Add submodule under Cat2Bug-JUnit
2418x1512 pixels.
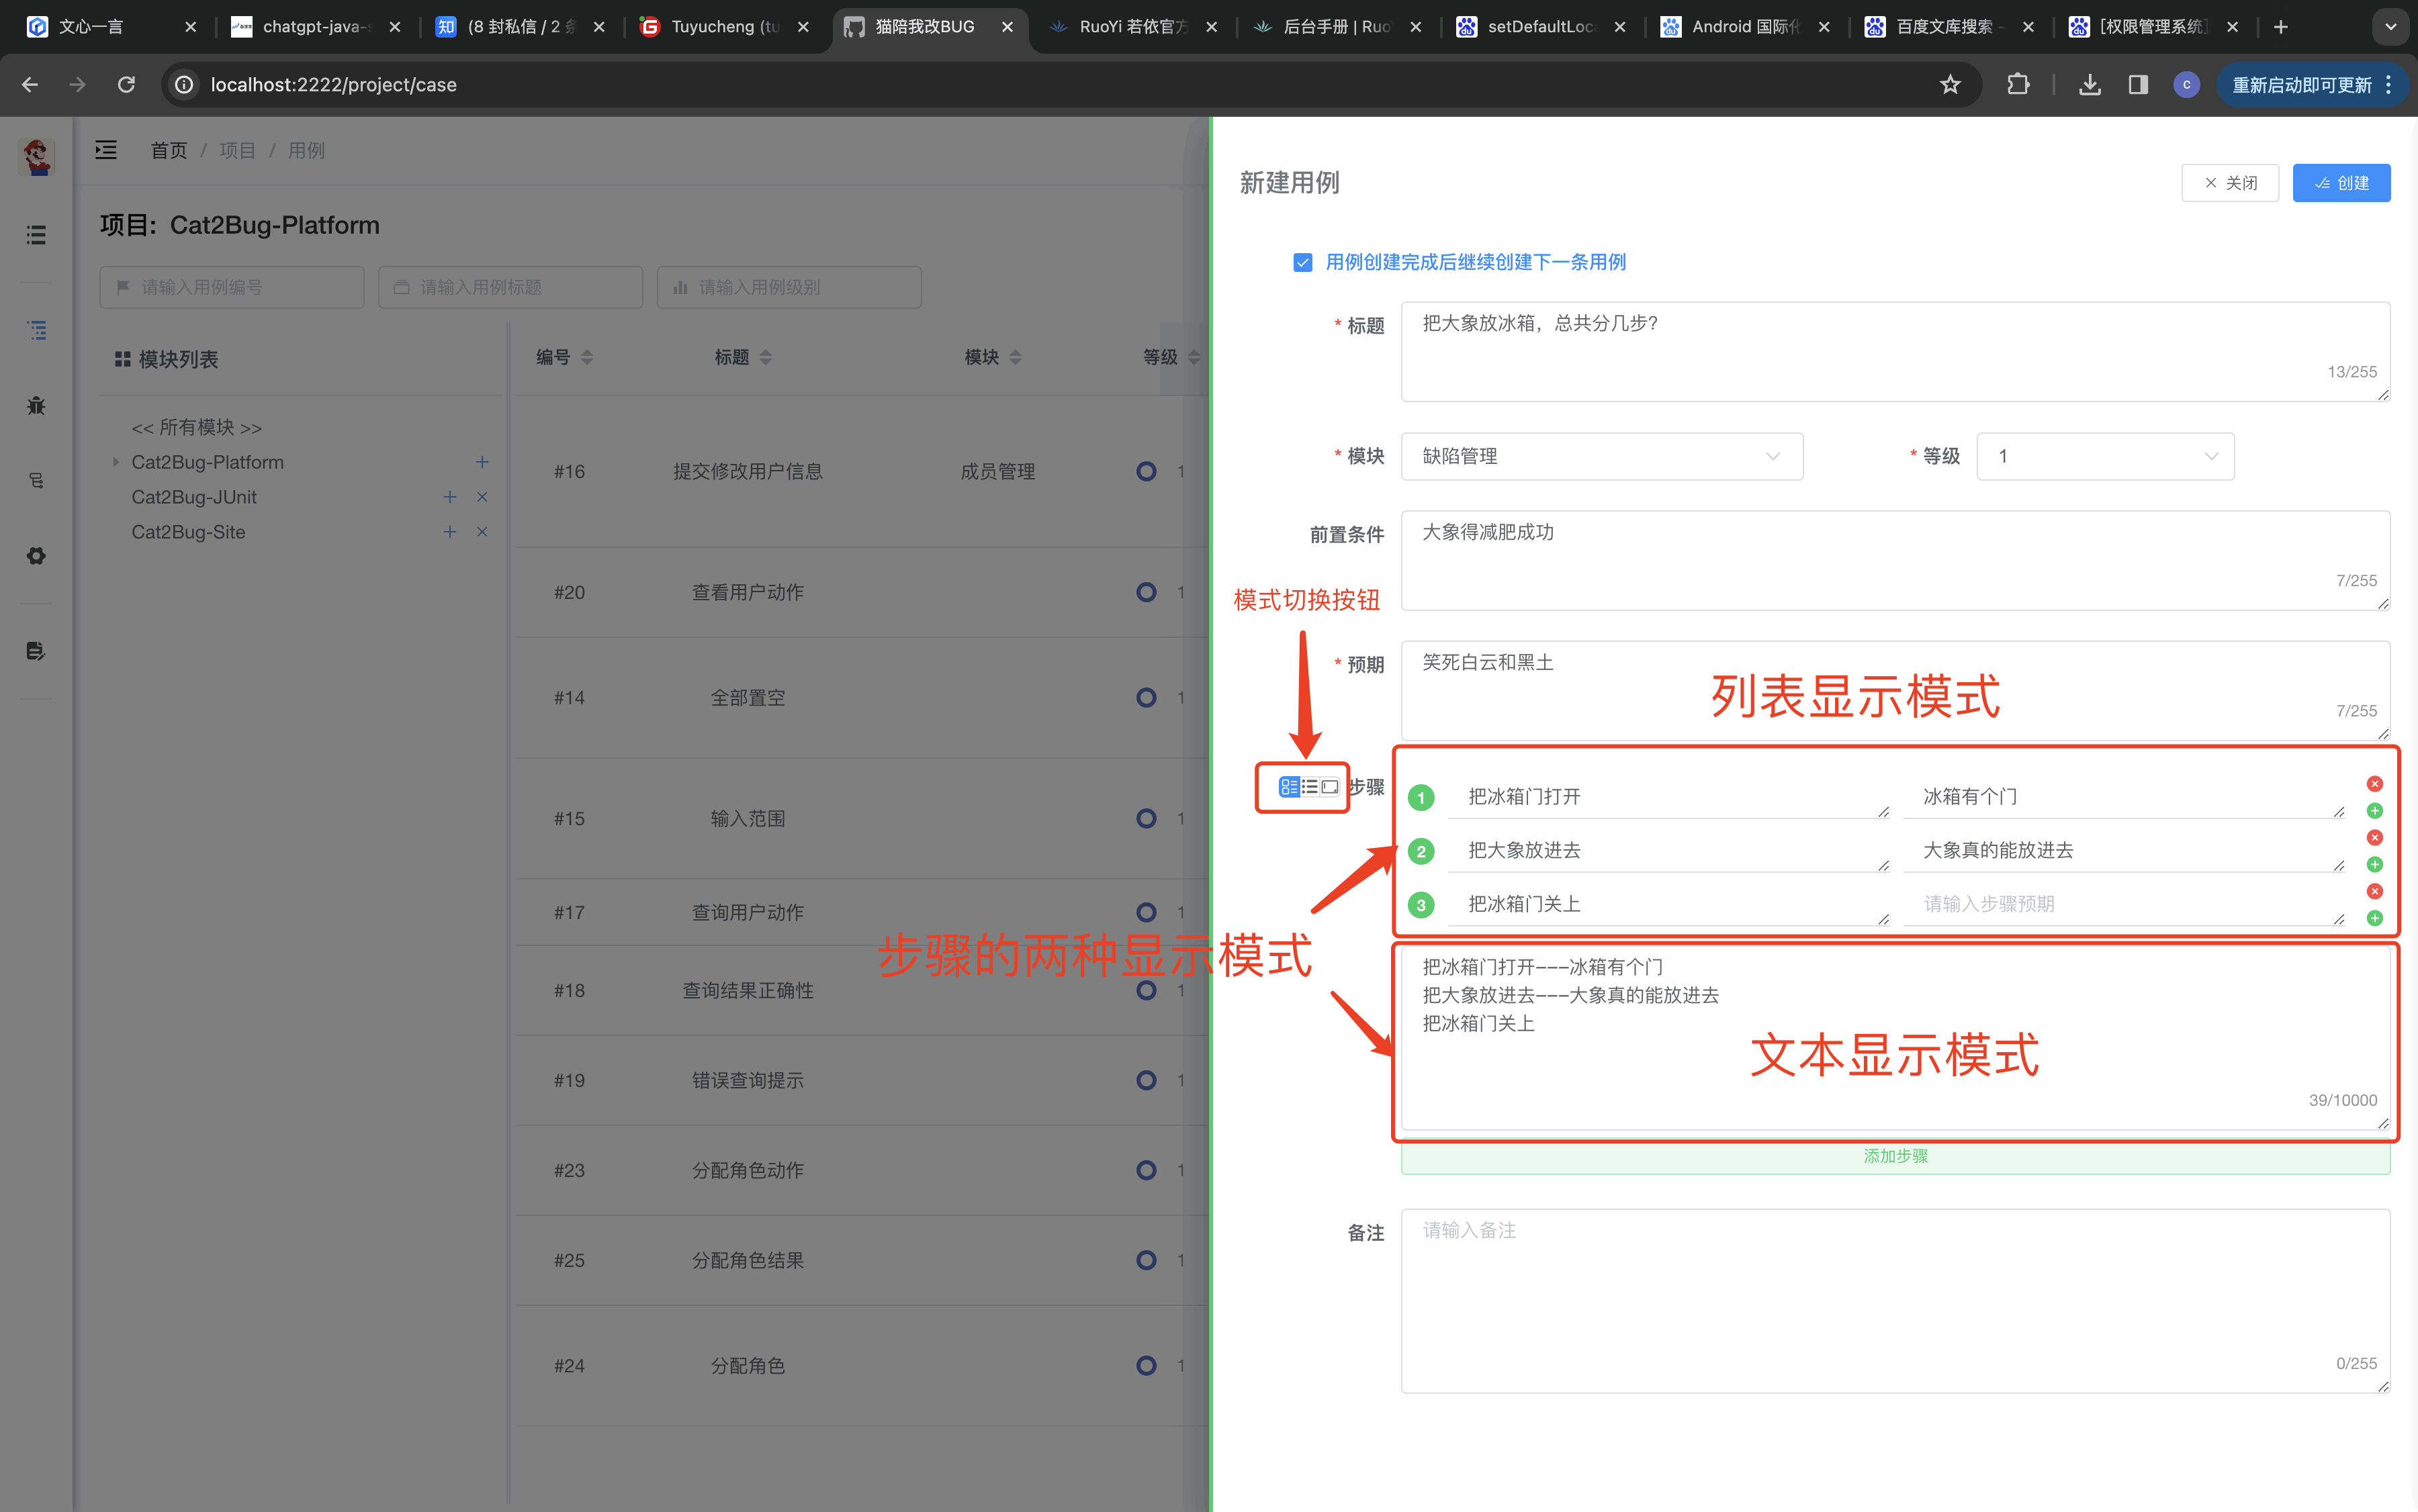pyautogui.click(x=450, y=497)
